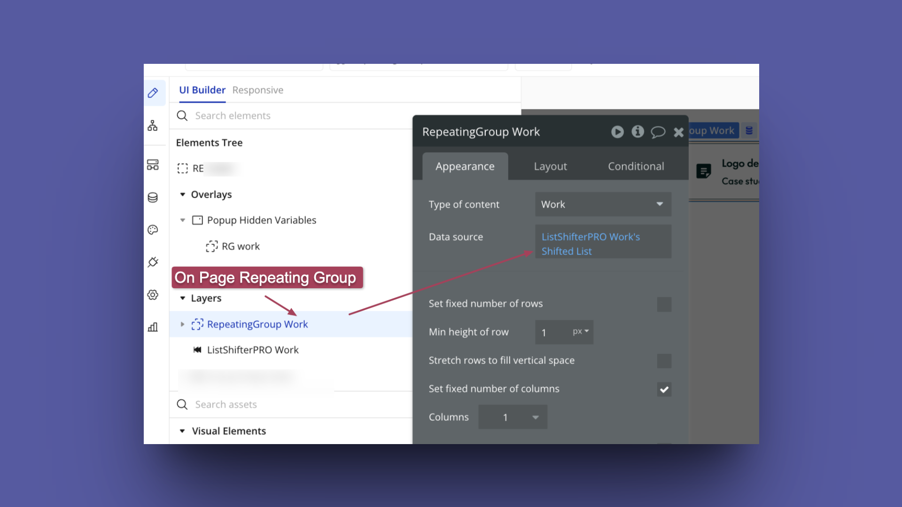Select the UI Builder tab

(x=202, y=90)
